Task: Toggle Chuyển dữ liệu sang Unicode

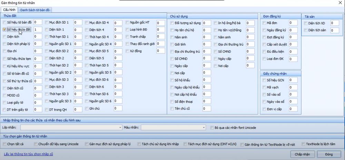Action: pyautogui.click(x=35, y=144)
